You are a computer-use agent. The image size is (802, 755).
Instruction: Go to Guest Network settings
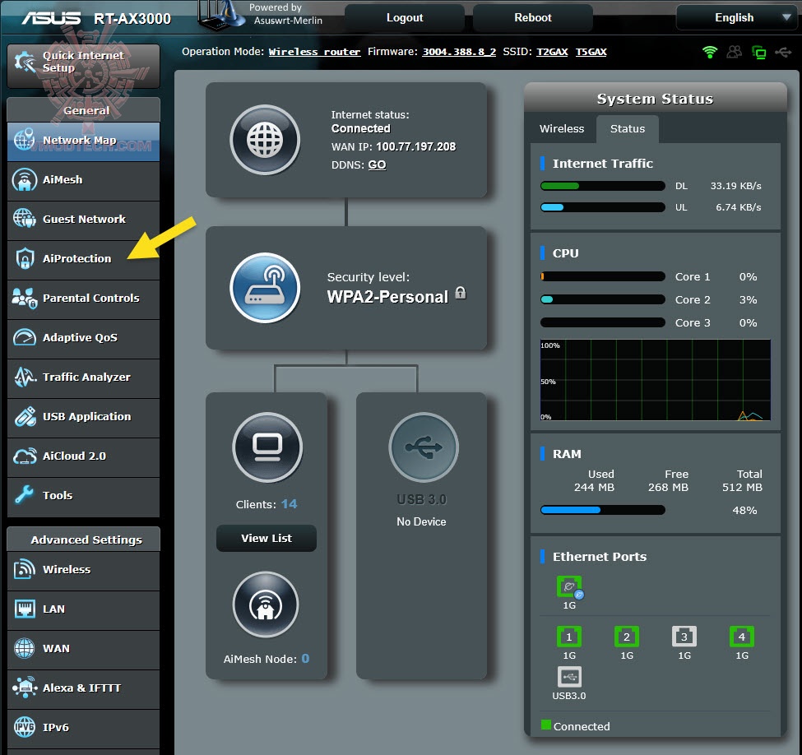pos(83,220)
